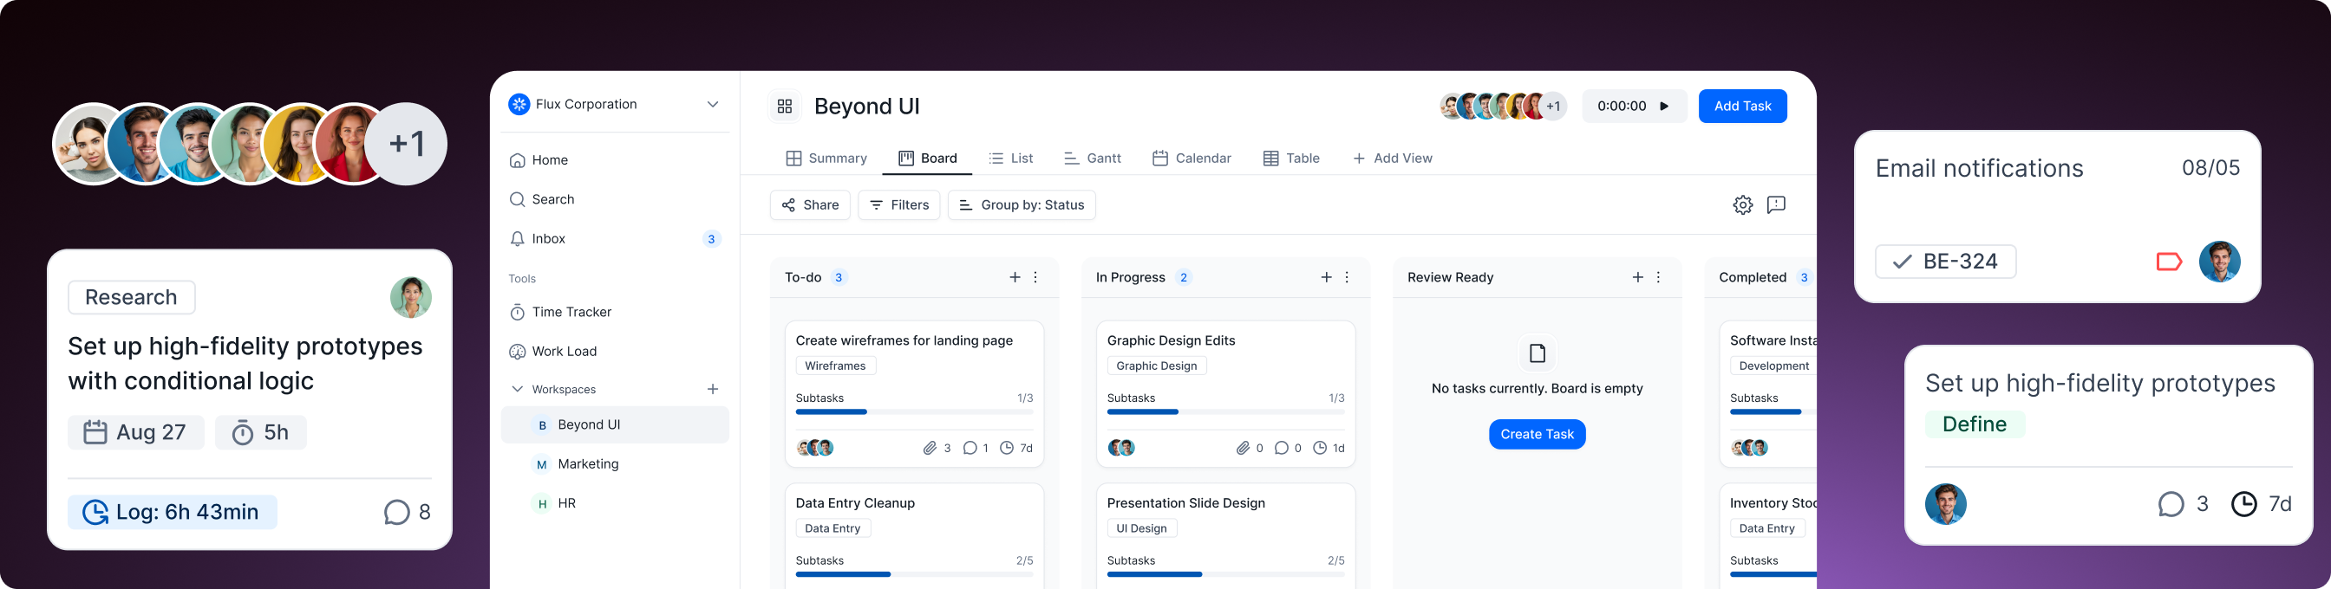2331x589 pixels.
Task: Click the UI Design tag
Action: pos(1141,528)
